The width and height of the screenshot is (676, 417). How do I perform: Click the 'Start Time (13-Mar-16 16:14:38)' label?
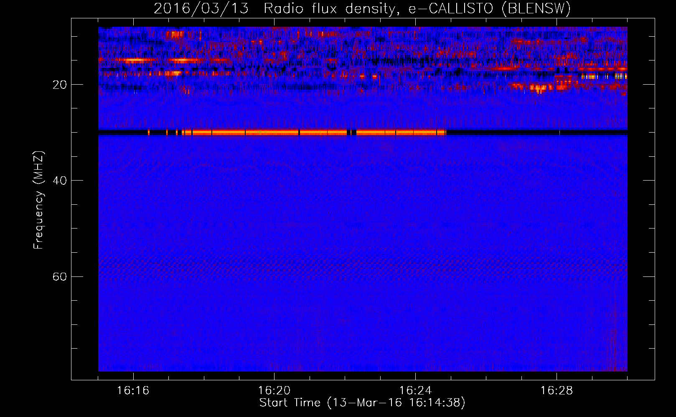point(362,403)
